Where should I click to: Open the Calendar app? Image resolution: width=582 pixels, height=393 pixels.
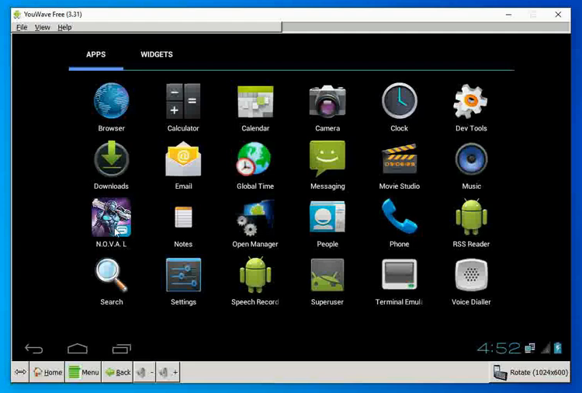tap(255, 102)
